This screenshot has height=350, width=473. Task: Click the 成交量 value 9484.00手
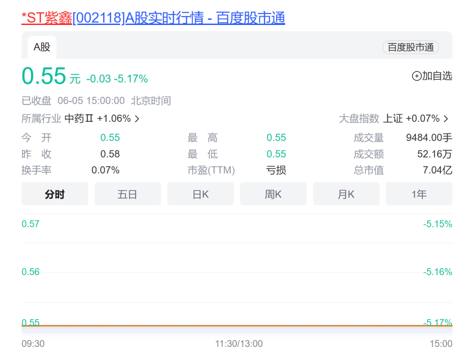tap(429, 138)
